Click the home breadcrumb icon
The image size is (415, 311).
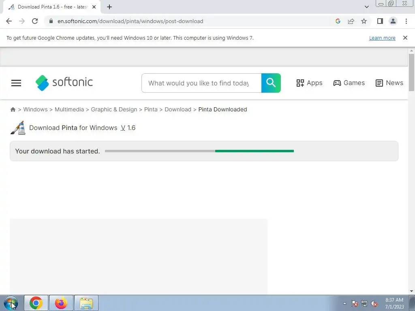pos(13,109)
